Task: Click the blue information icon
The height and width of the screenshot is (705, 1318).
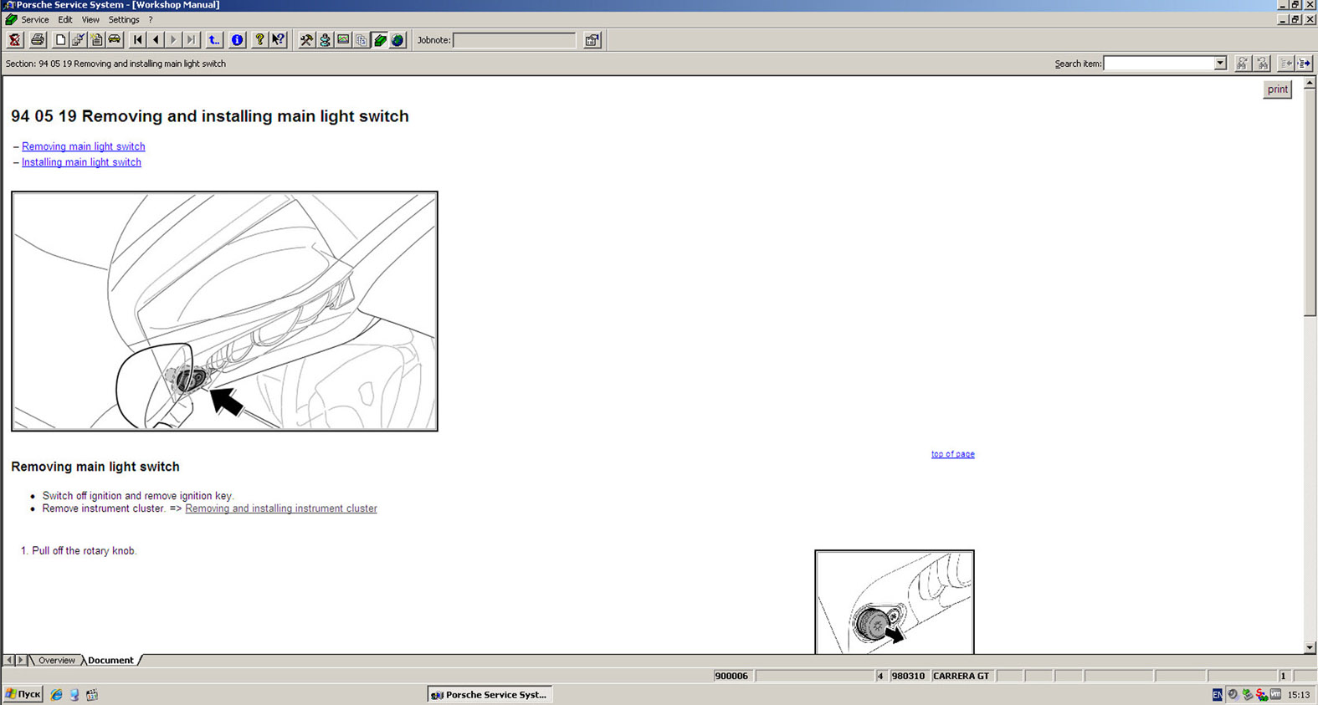Action: tap(237, 40)
